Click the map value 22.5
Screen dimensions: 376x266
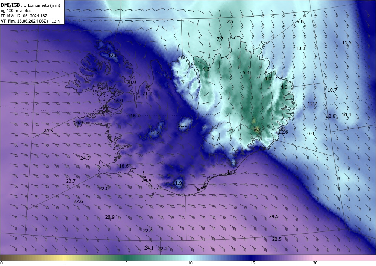(x=277, y=239)
